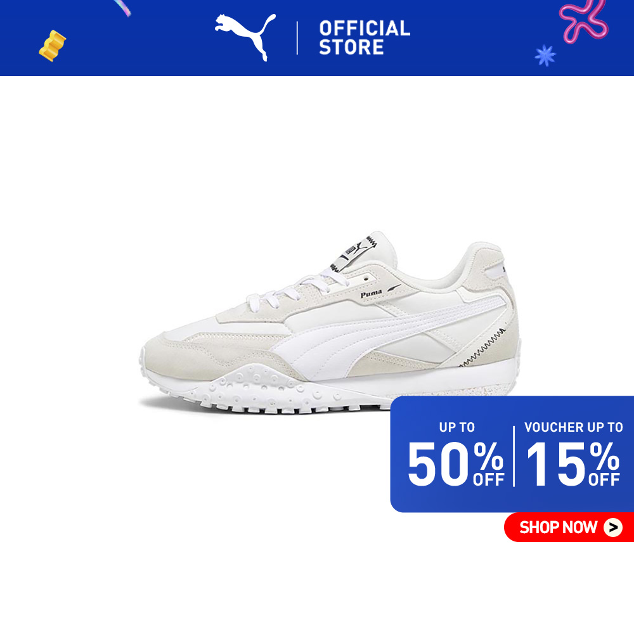Click the yellow squiggle decoration icon

point(52,46)
